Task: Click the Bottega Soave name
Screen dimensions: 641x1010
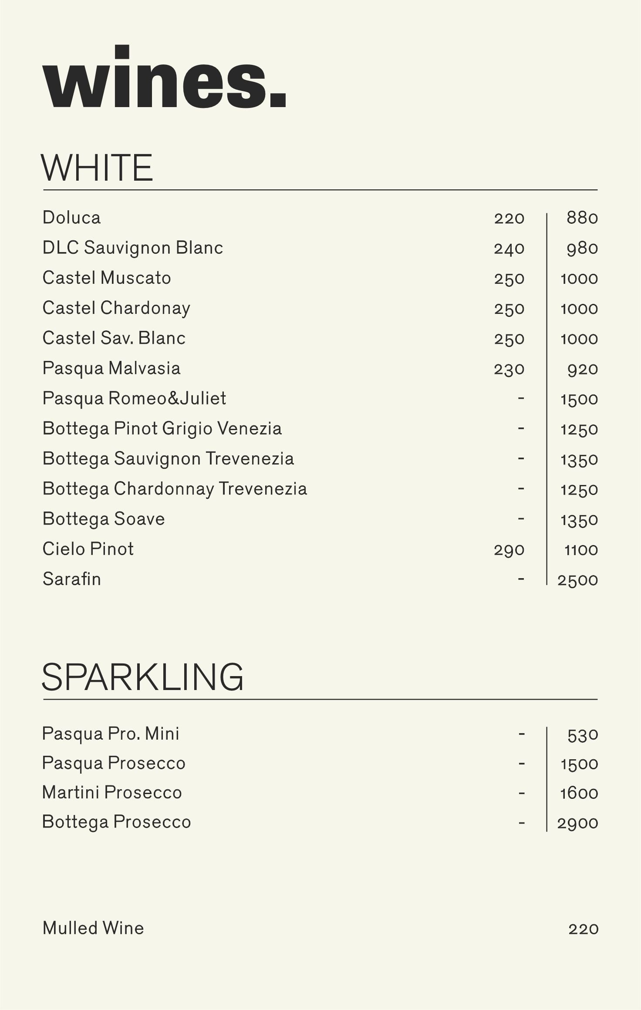Action: click(x=104, y=519)
